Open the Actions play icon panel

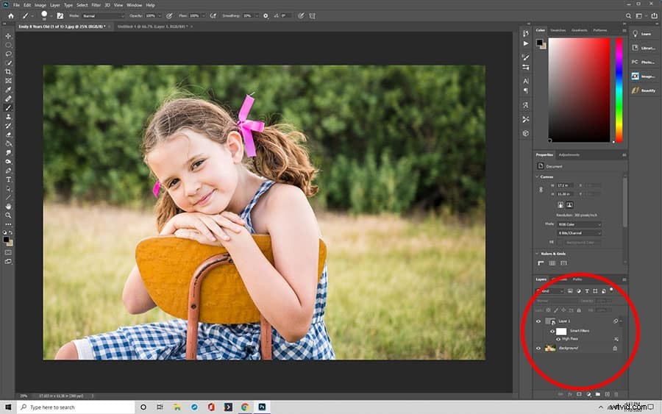click(526, 43)
